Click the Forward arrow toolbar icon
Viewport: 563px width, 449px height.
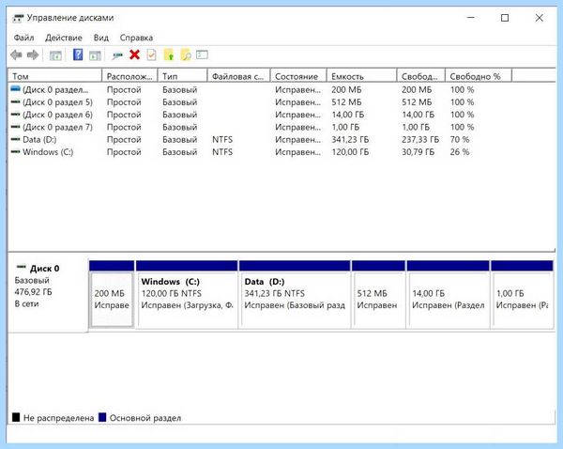pyautogui.click(x=33, y=55)
